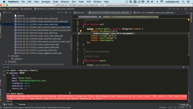Viewport: 193px width, 109px height.
Task: Open the Navigate menu
Action: coord(46,2)
